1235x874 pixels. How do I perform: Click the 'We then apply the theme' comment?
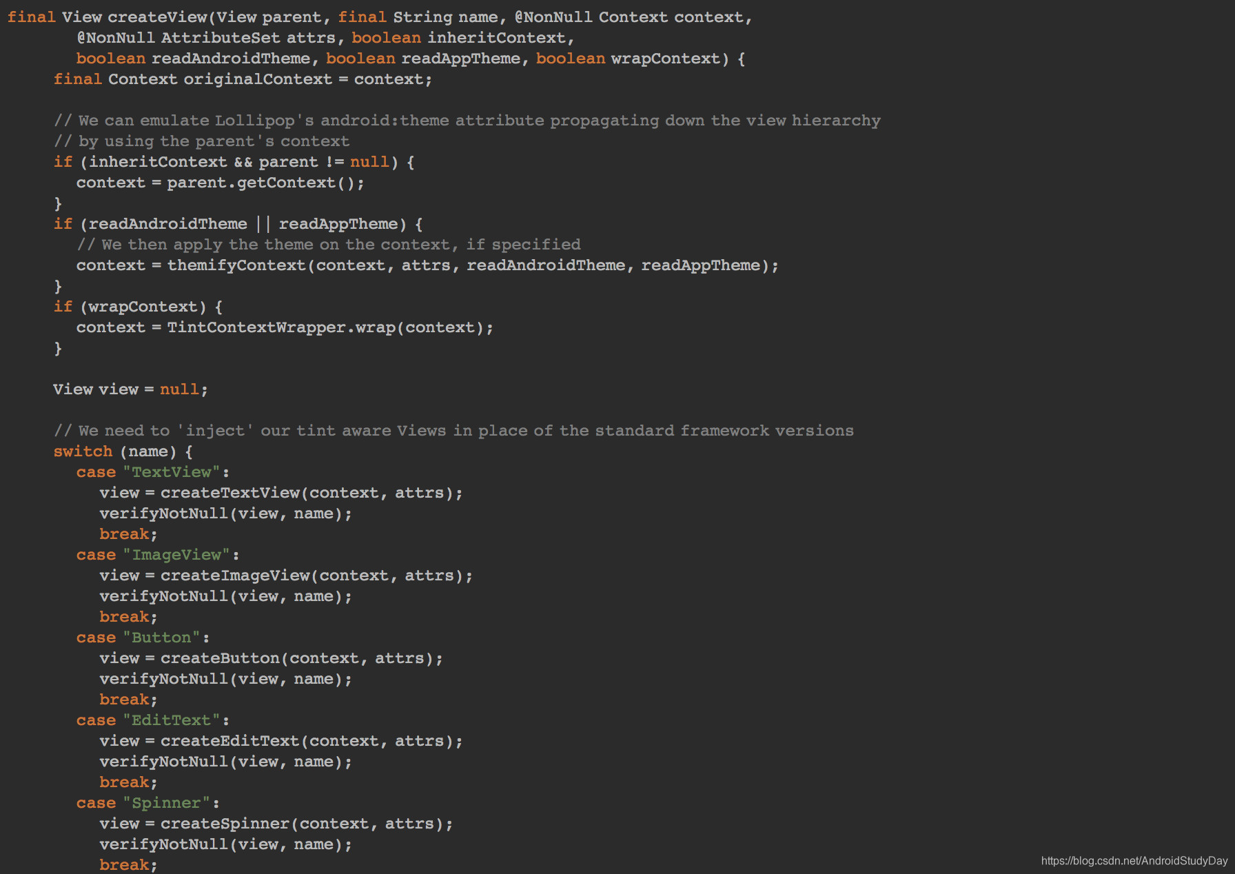click(x=329, y=245)
